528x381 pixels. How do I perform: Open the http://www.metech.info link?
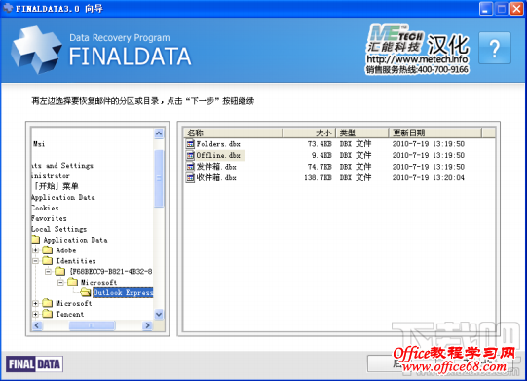pos(417,59)
